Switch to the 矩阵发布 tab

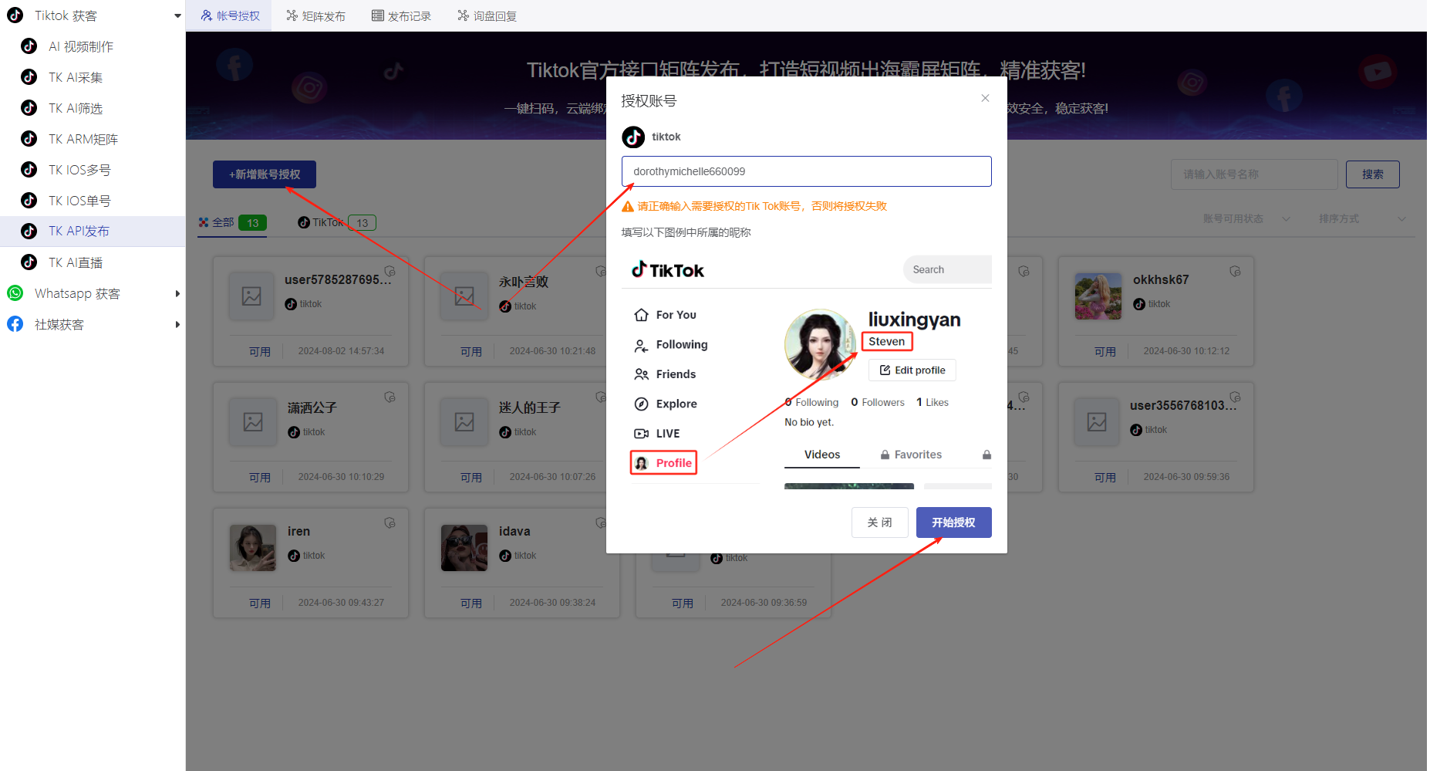pyautogui.click(x=315, y=15)
